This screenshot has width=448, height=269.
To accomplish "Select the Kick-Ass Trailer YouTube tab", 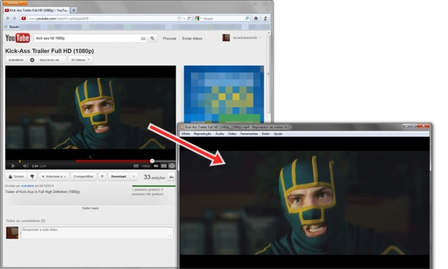I will click(37, 10).
